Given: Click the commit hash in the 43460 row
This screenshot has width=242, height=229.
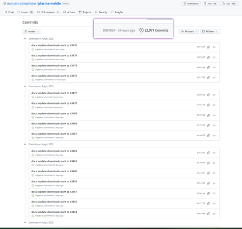Looking at the screenshot, I should click(x=201, y=173).
